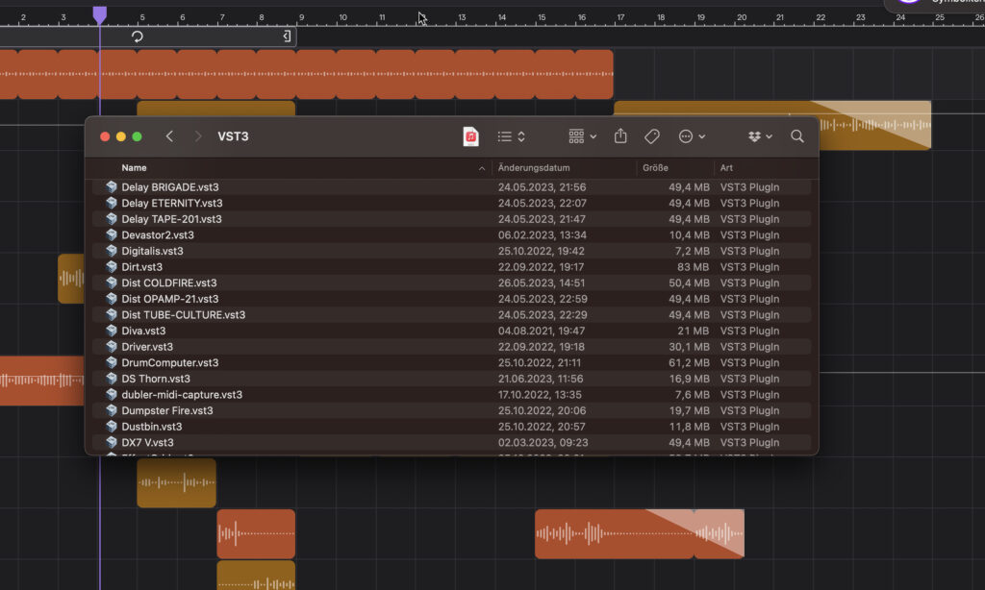The width and height of the screenshot is (985, 590).
Task: Select the file name Delay TAPE-201.vst3
Action: [171, 219]
